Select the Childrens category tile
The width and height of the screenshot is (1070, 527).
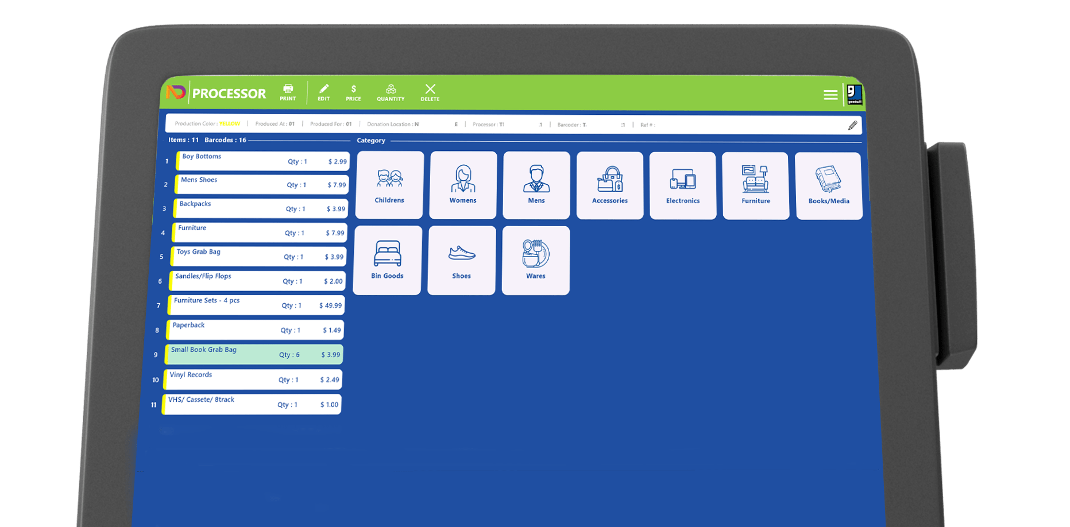389,185
